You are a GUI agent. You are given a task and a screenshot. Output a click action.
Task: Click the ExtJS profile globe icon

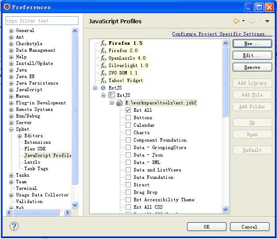click(x=103, y=88)
